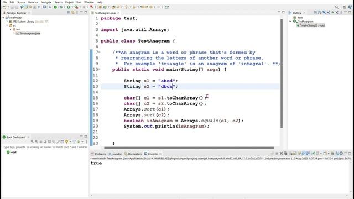Toggle Hide Fields in Outline toolbar
Screen dimensions: 354x199
pyautogui.click(x=324, y=12)
